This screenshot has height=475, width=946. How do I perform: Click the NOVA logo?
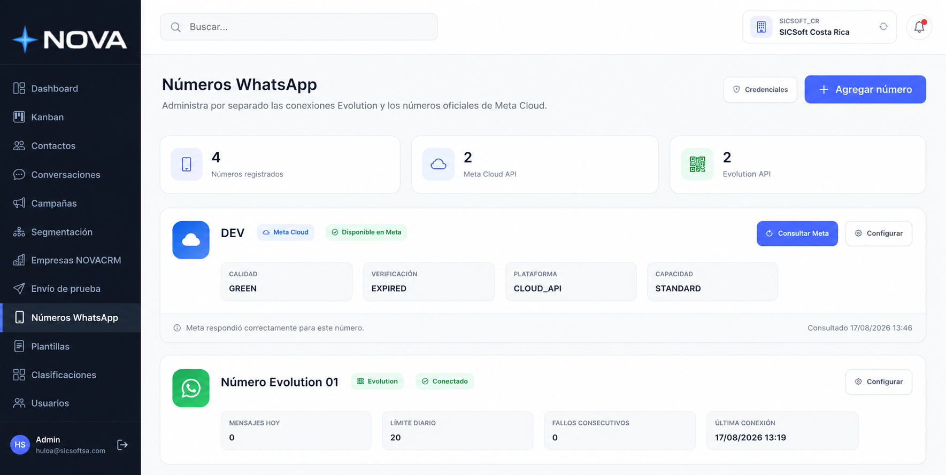(70, 40)
